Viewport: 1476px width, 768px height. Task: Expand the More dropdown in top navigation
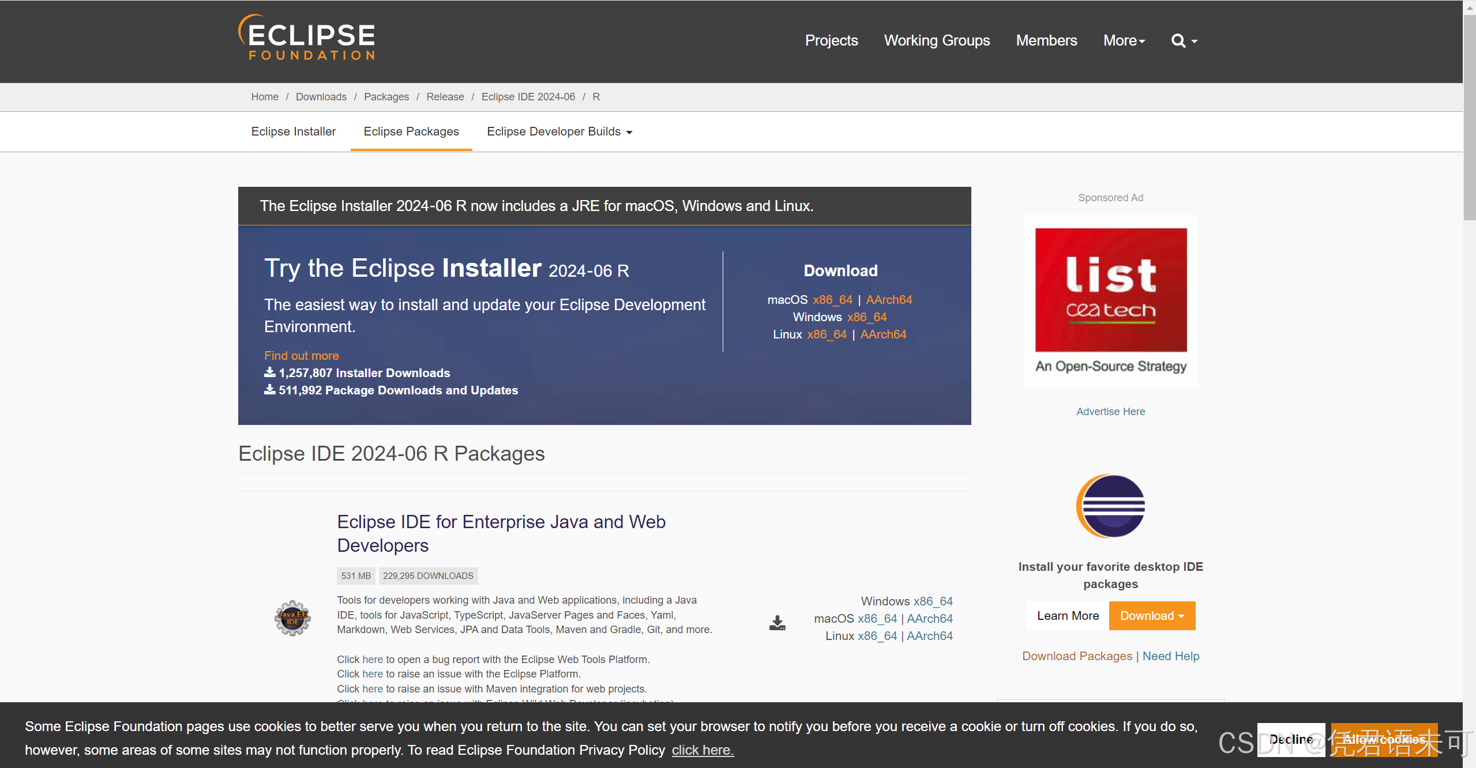coord(1124,40)
